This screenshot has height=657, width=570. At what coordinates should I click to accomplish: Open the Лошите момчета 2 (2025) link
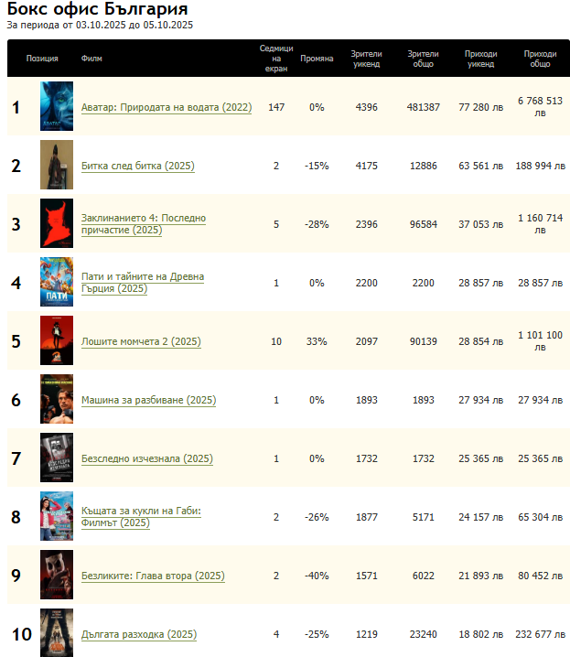141,342
